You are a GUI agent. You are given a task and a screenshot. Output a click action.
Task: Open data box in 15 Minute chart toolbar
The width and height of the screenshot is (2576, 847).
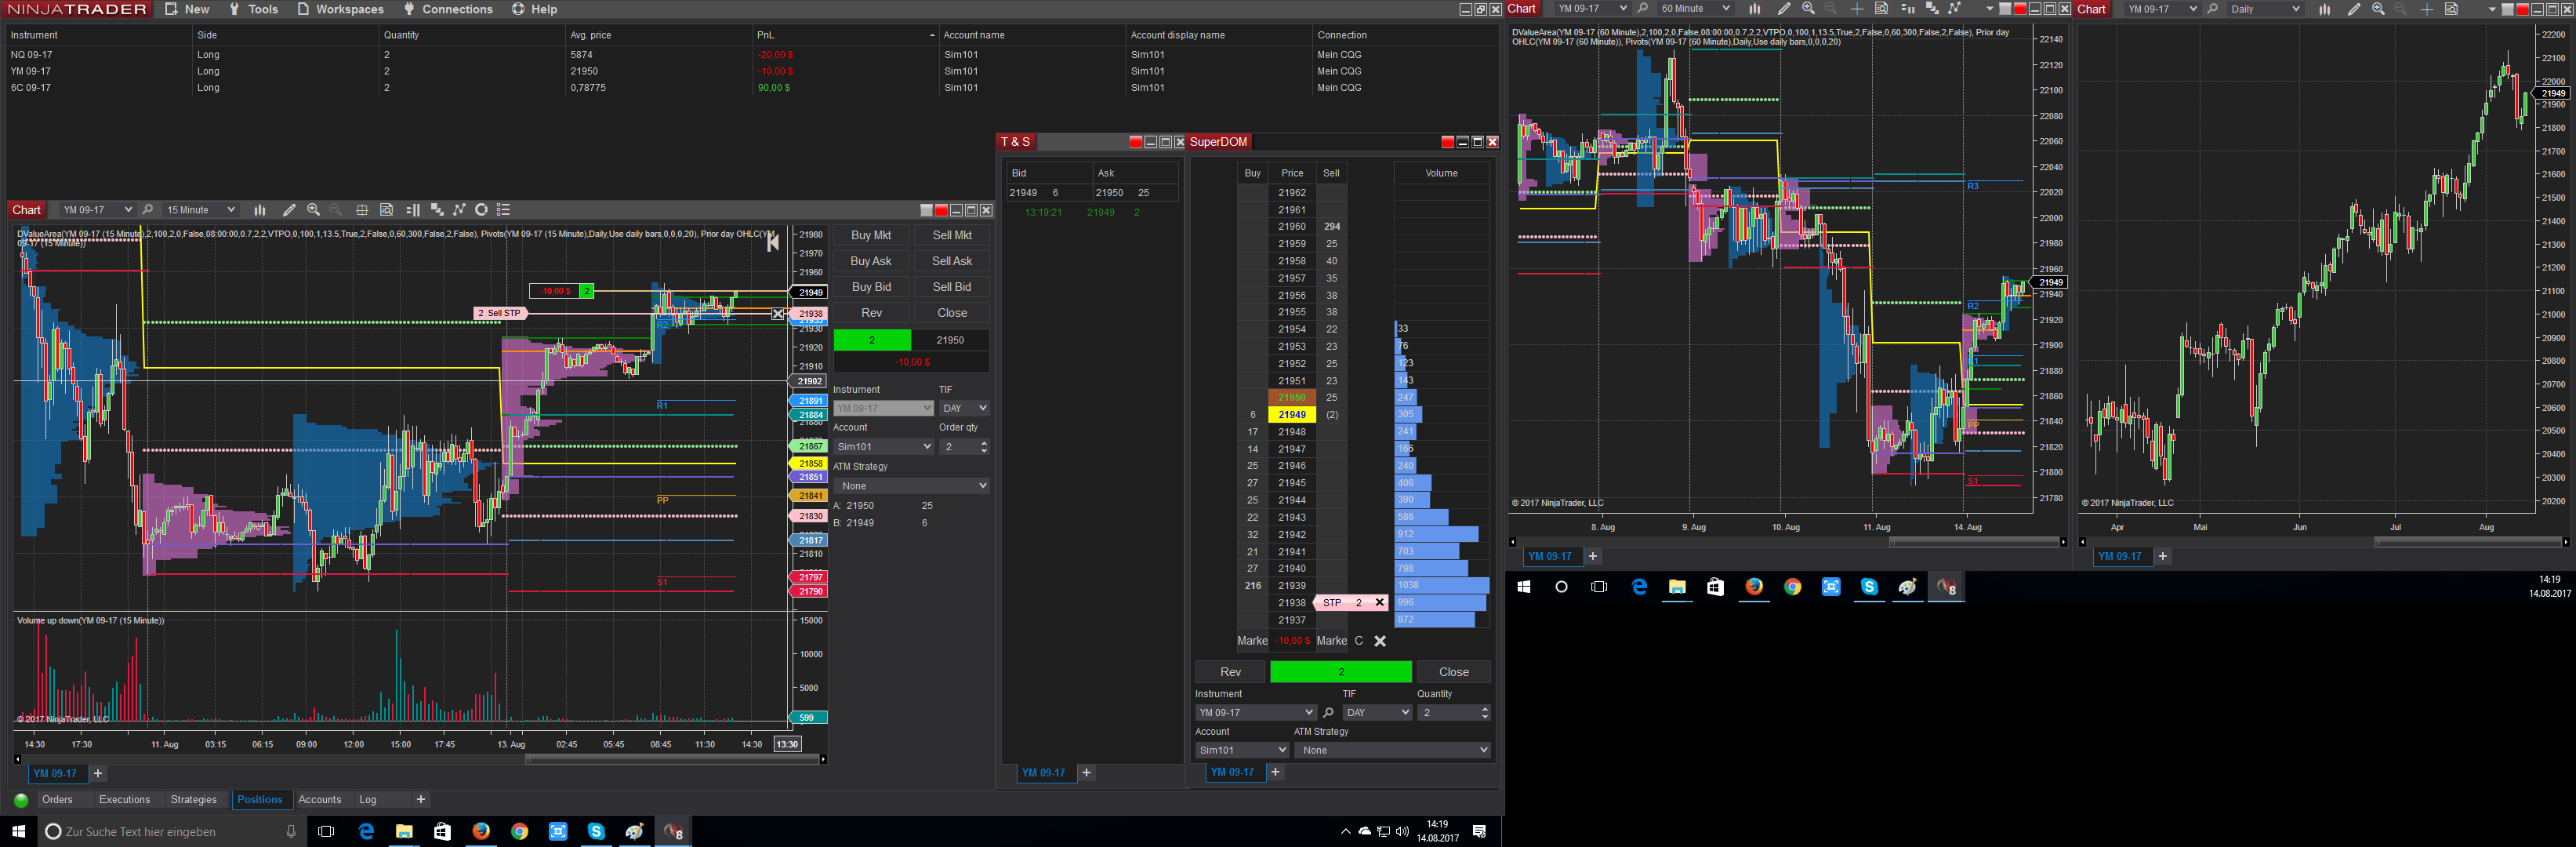coord(386,210)
